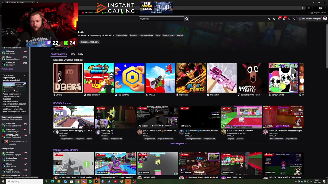
Task: Switch to the Klipy tab
Action: (80, 54)
